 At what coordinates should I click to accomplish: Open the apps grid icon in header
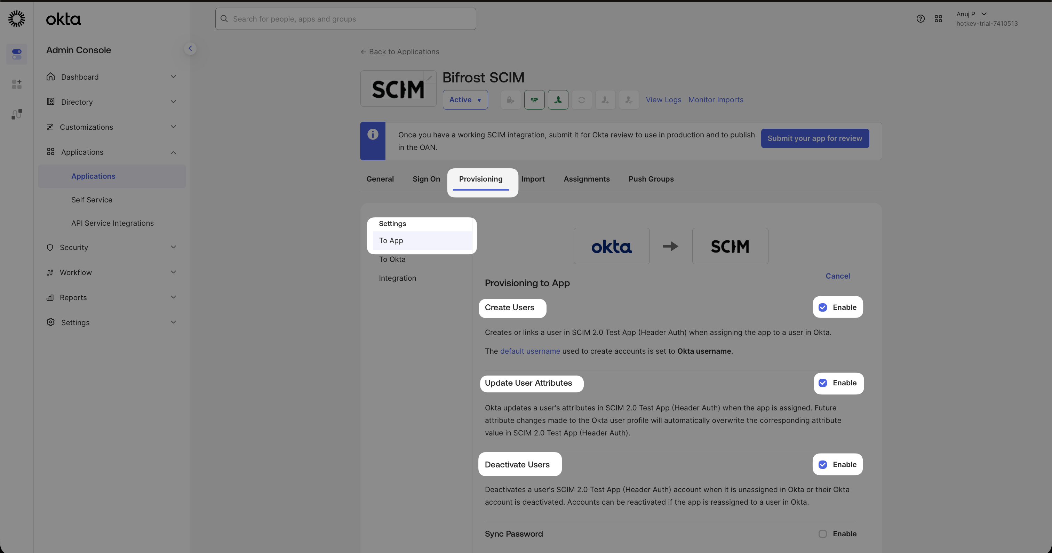pos(939,19)
